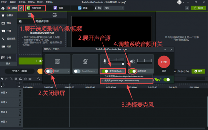This screenshot has height=130, width=208.
Task: Click the user account avatar icon
Action: pos(179,2)
